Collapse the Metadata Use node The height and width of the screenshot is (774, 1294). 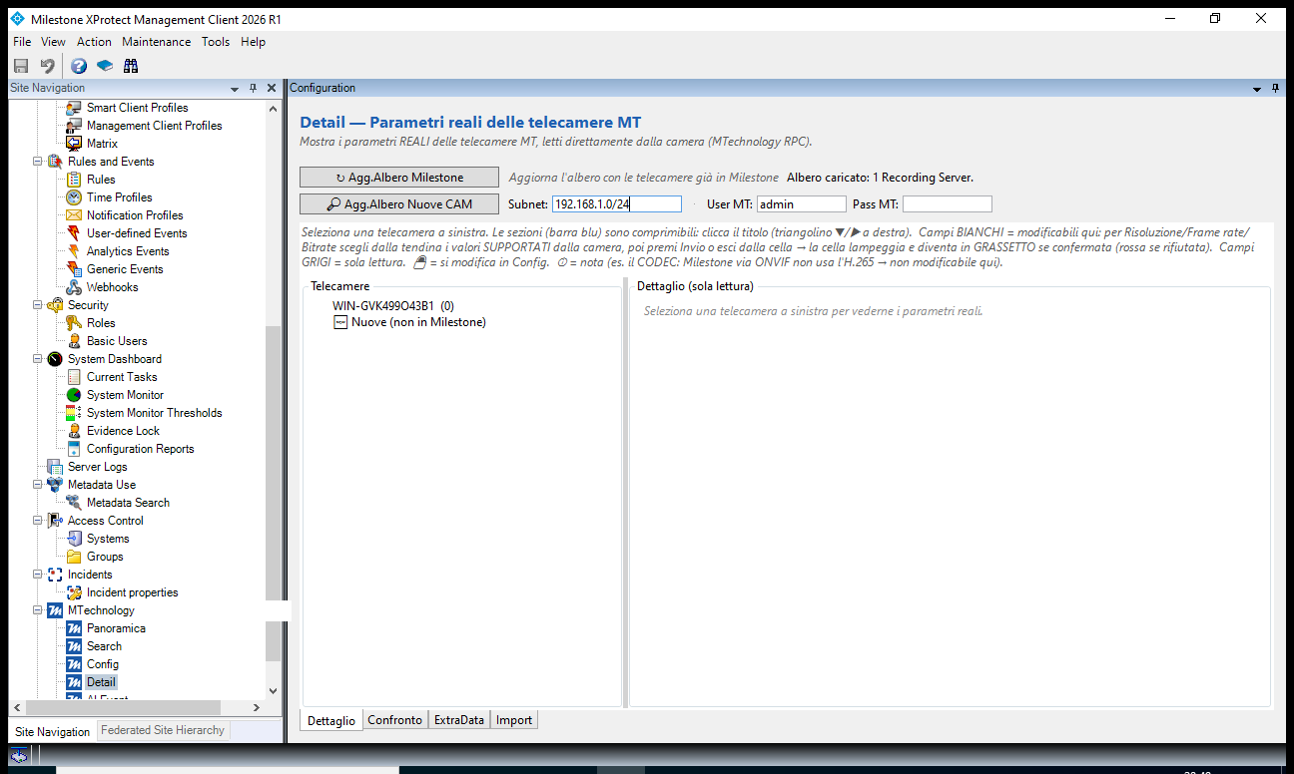(38, 485)
